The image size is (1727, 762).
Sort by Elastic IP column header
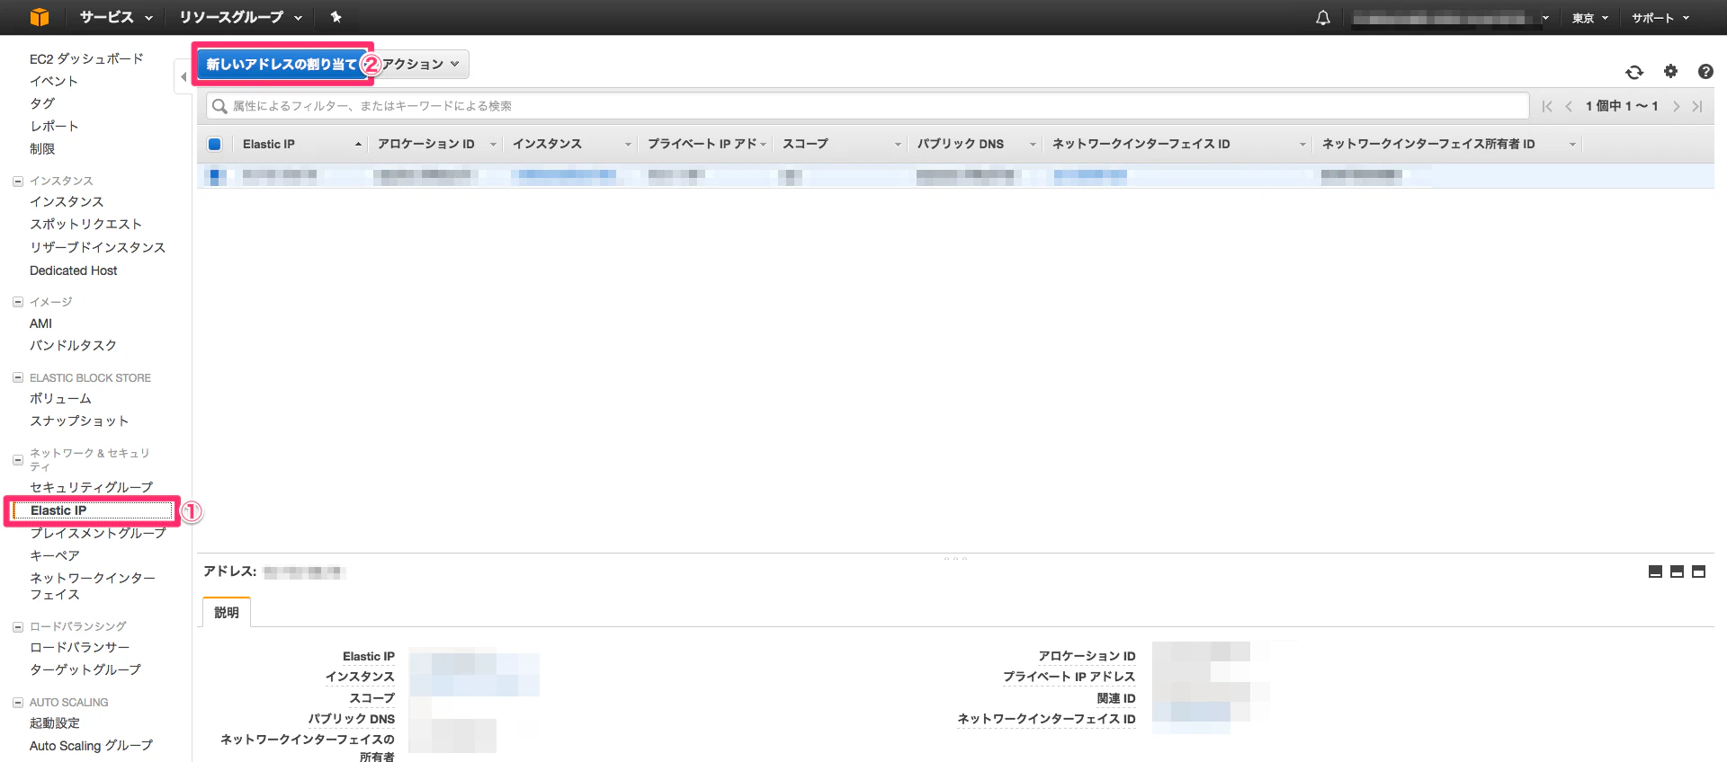[x=269, y=144]
